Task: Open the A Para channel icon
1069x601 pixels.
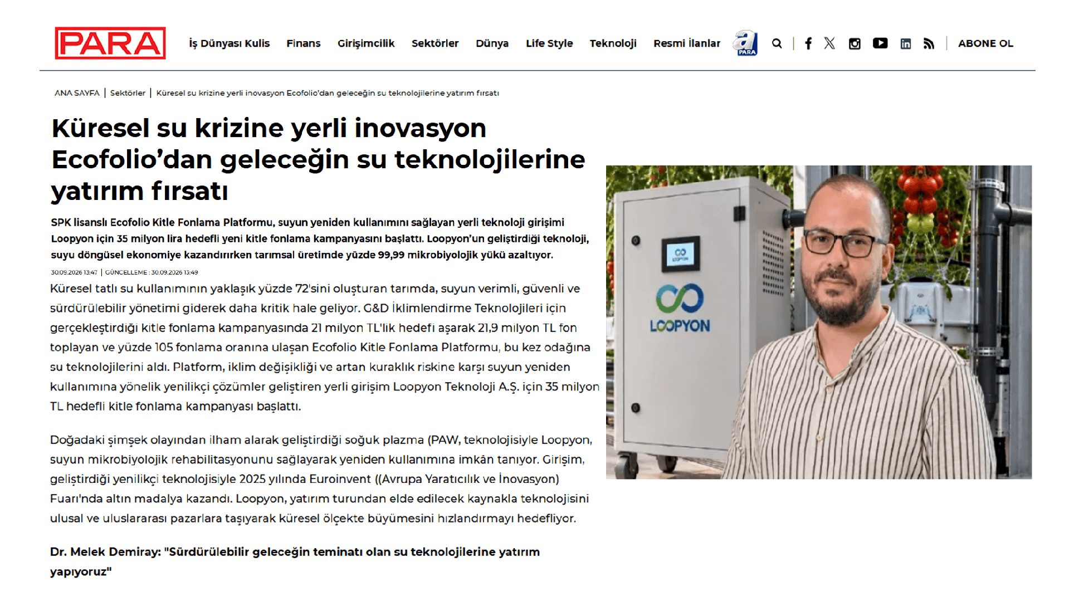Action: click(x=745, y=43)
